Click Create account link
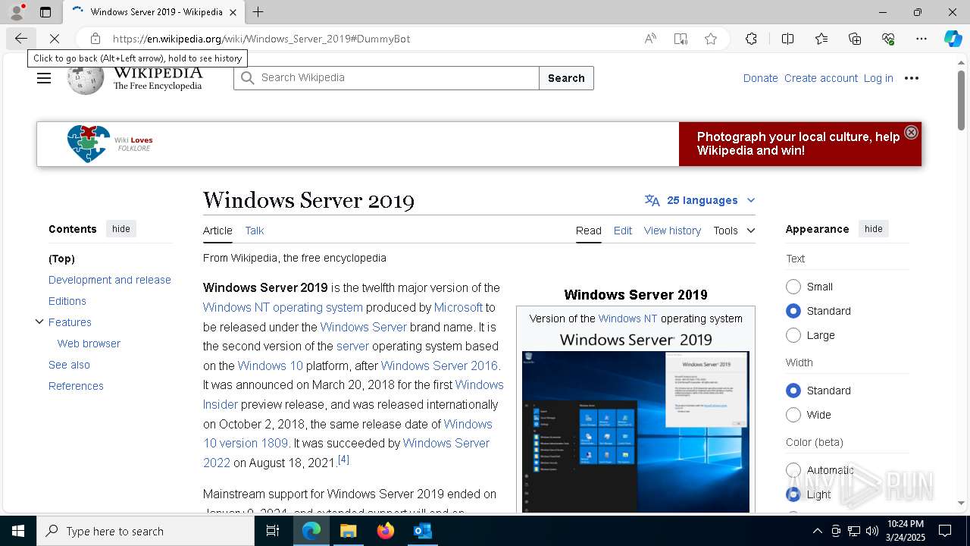 (821, 78)
